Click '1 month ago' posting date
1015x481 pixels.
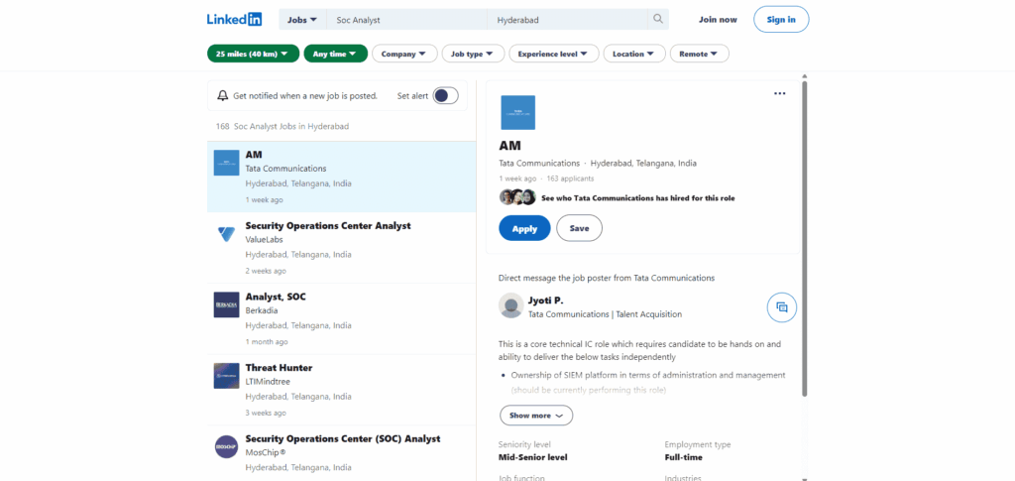[x=267, y=342]
